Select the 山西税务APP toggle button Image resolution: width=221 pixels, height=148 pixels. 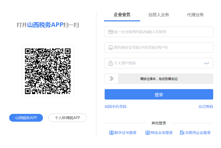(x=26, y=118)
